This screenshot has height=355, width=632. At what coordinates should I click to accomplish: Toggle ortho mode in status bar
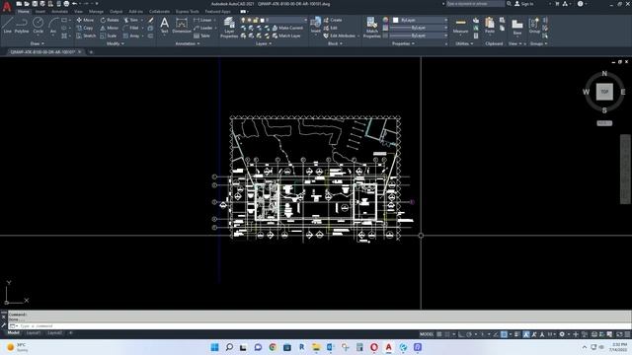(x=461, y=334)
